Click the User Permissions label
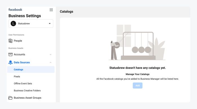The height and width of the screenshot is (109, 197). click(16, 35)
